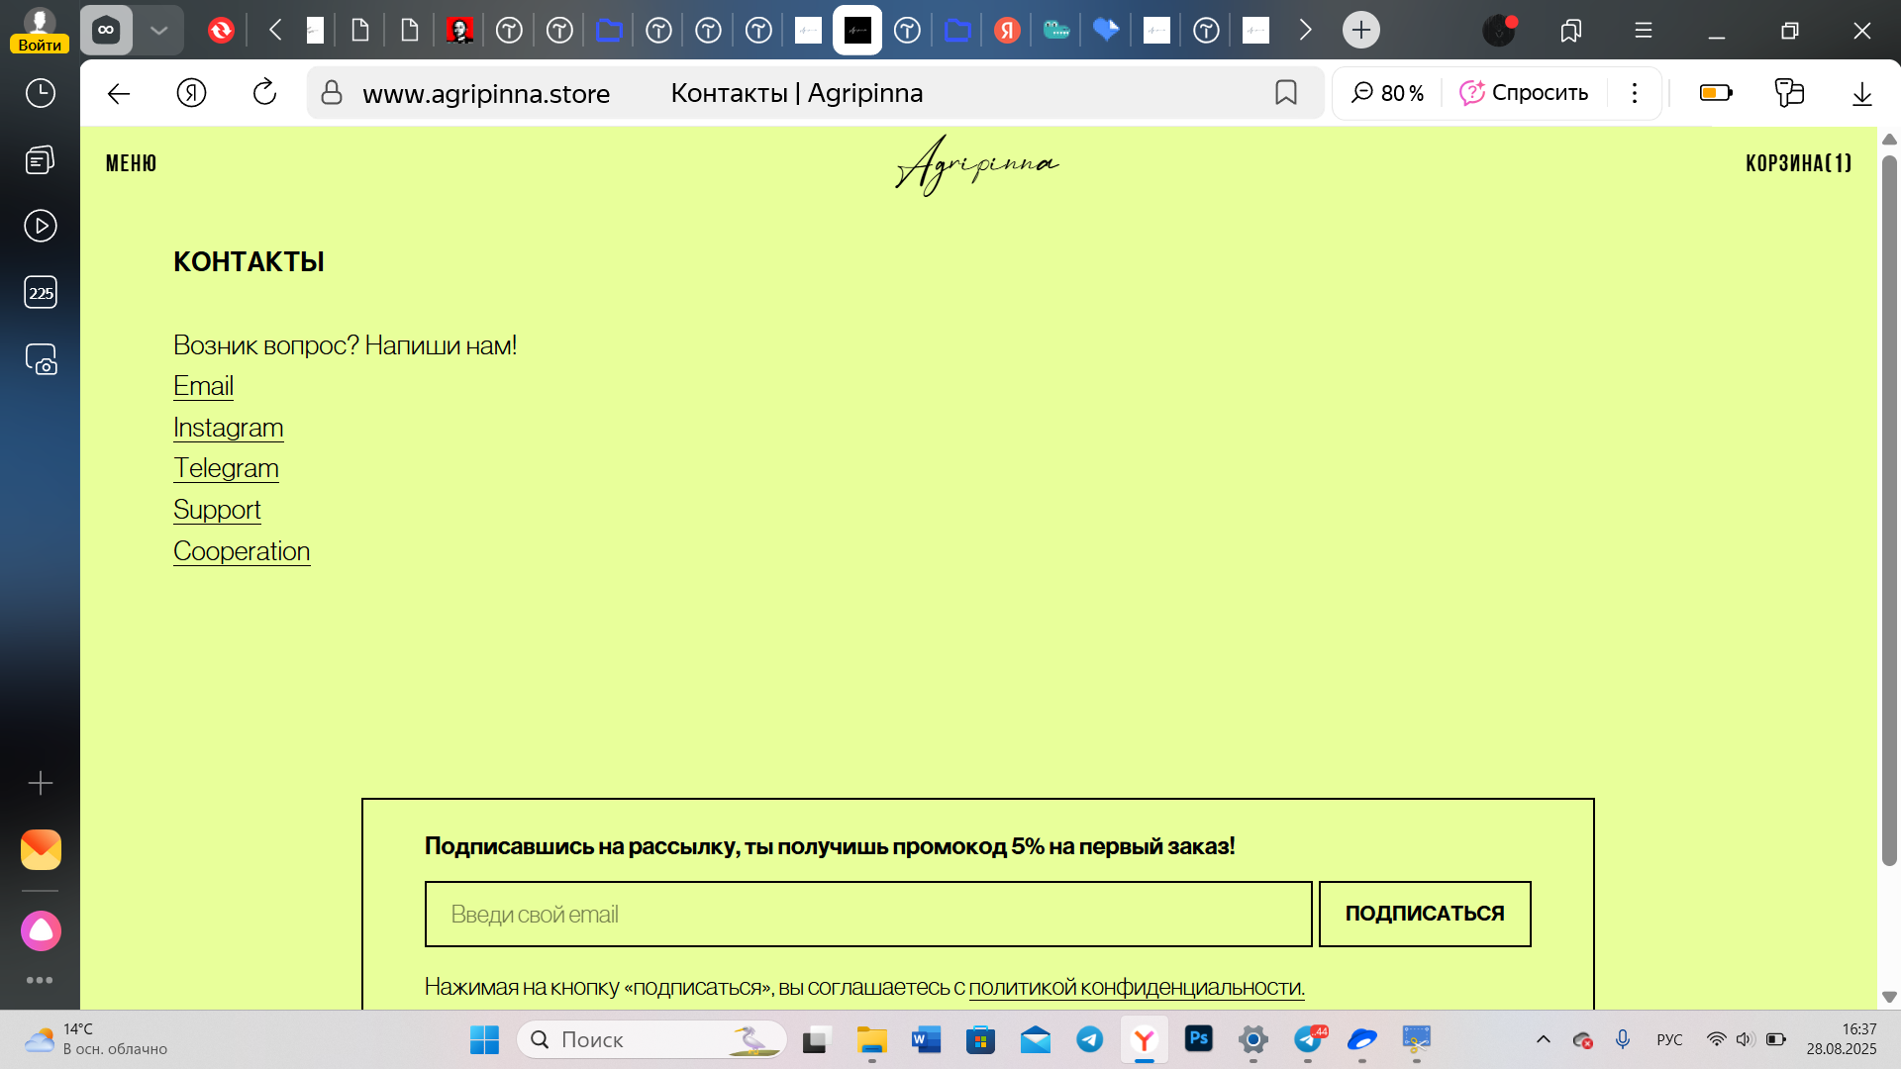This screenshot has height=1069, width=1901.
Task: Go back with the arrow button
Action: (119, 93)
